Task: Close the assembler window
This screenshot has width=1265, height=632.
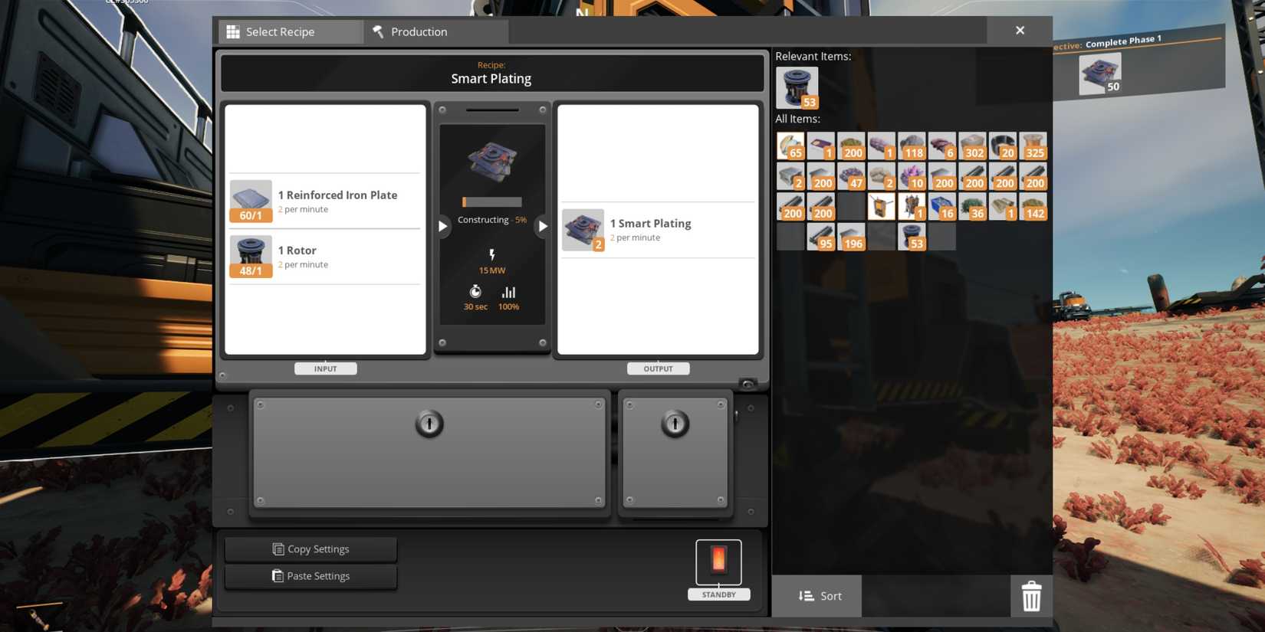Action: pyautogui.click(x=1020, y=31)
